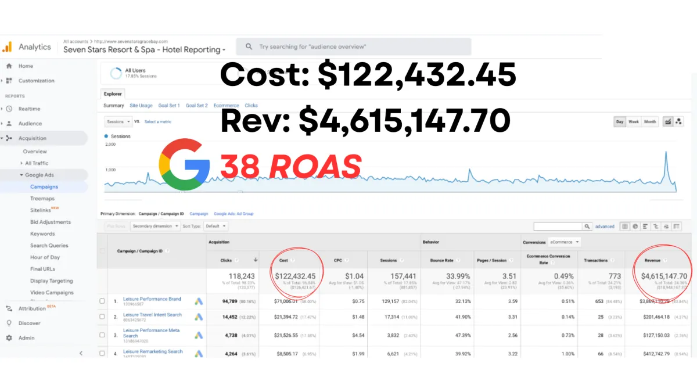
Task: Click the Campaign primary dimension link
Action: click(x=199, y=214)
